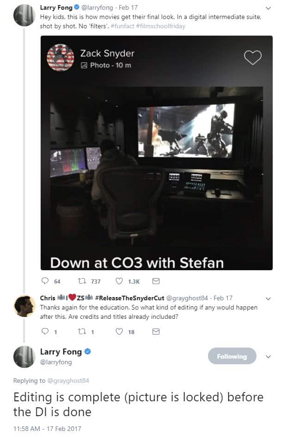
Task: Reply to Chris's tweet about the education
Action: [x=45, y=331]
